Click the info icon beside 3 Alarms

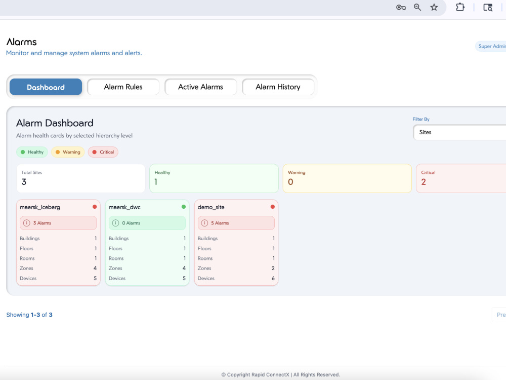tap(27, 223)
